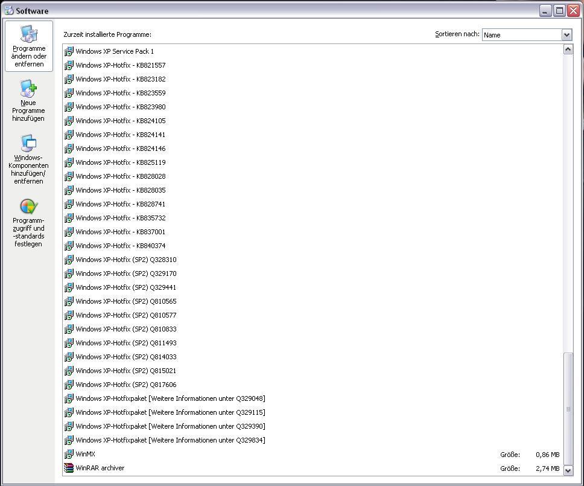This screenshot has height=486, width=584.
Task: Select Hotfixpaket Weitere Informationen unter Q329115
Action: pos(171,412)
